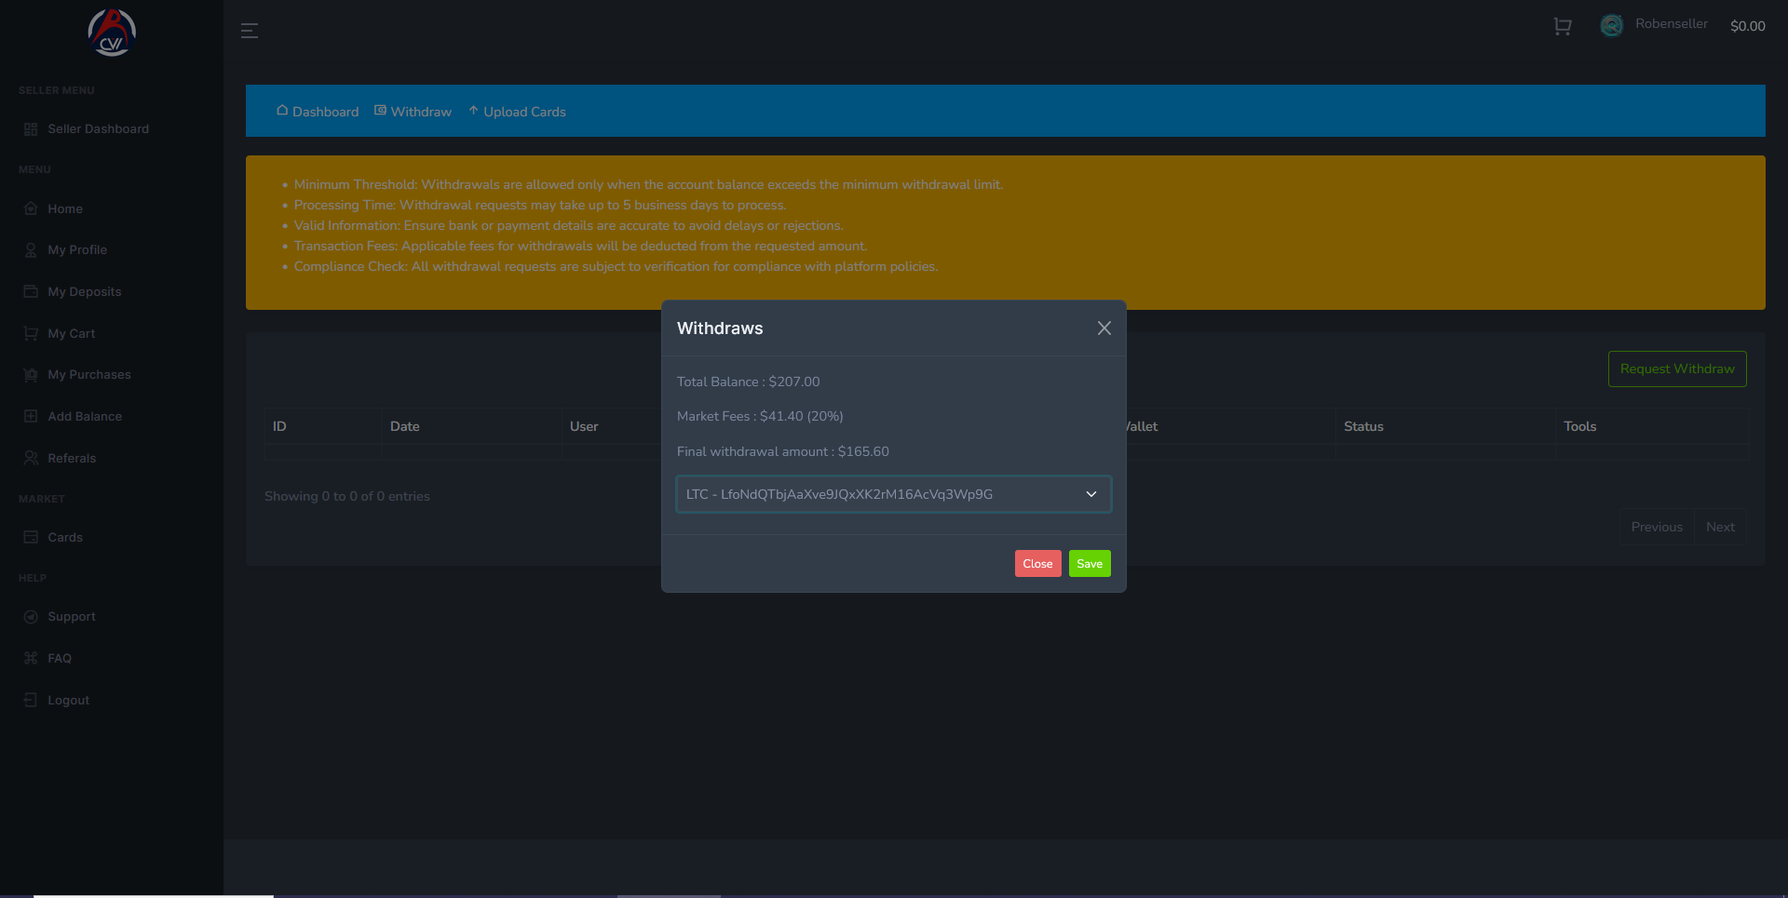Click the Processing Time notice line

[540, 205]
